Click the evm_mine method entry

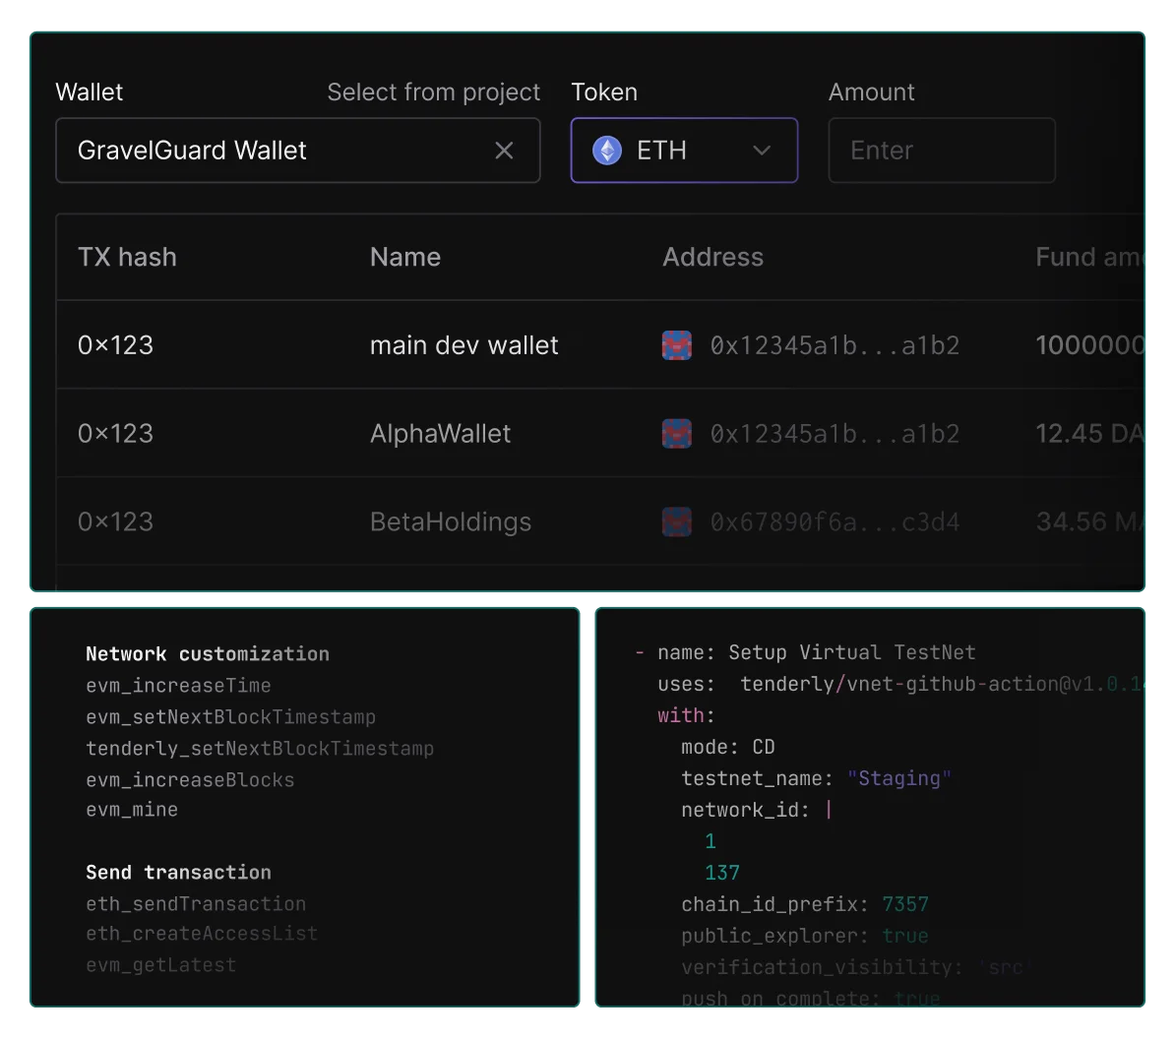132,810
